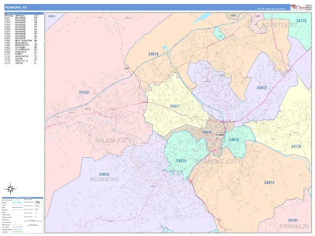Select the TROUTVILLE row in ZIP list
This screenshot has height=236, width=315.
click(x=21, y=61)
